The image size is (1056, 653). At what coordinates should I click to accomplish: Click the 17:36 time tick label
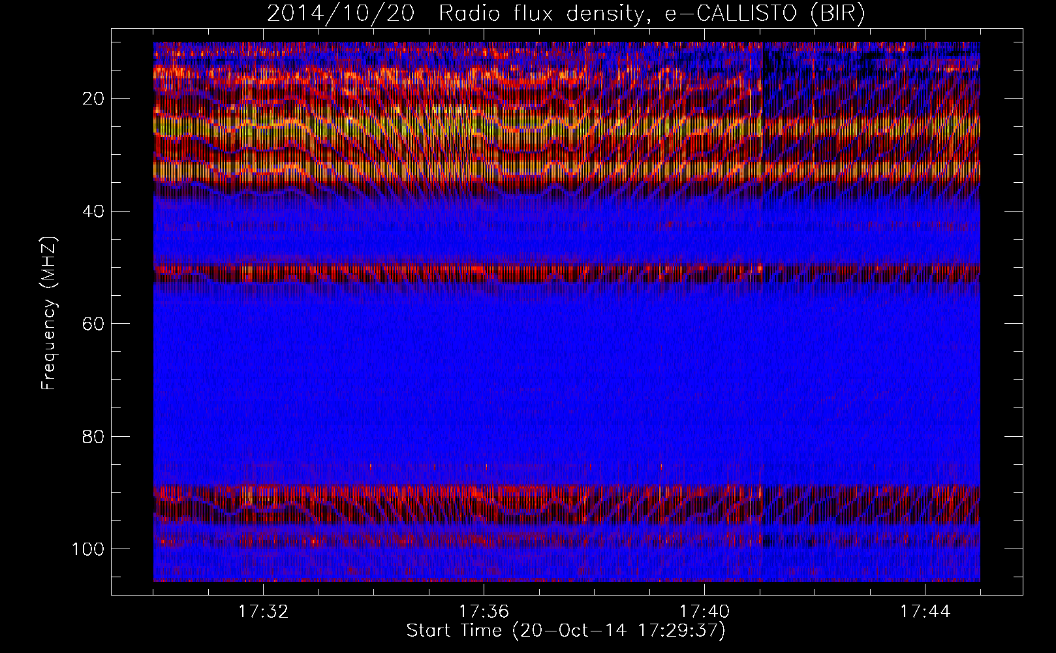(484, 612)
